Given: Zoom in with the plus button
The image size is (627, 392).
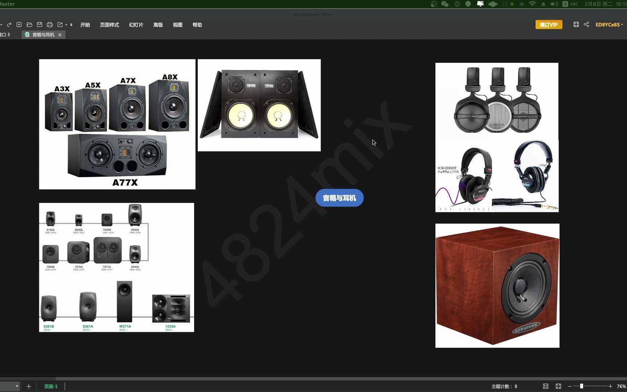Looking at the screenshot, I should 610,386.
